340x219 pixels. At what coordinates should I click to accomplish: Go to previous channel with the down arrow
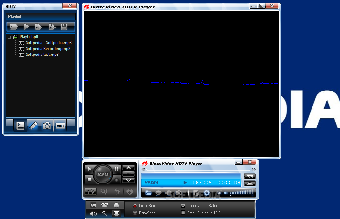tap(128, 180)
